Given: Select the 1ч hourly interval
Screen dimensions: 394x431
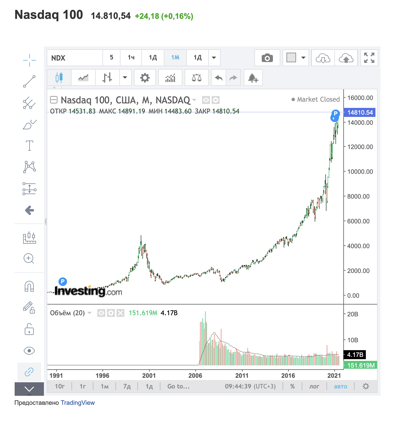Looking at the screenshot, I should [131, 58].
